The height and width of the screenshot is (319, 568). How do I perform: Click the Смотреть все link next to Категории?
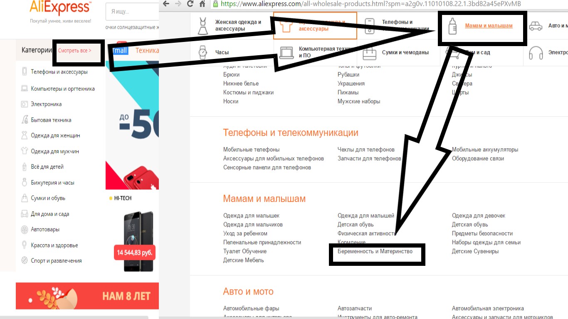coord(74,51)
